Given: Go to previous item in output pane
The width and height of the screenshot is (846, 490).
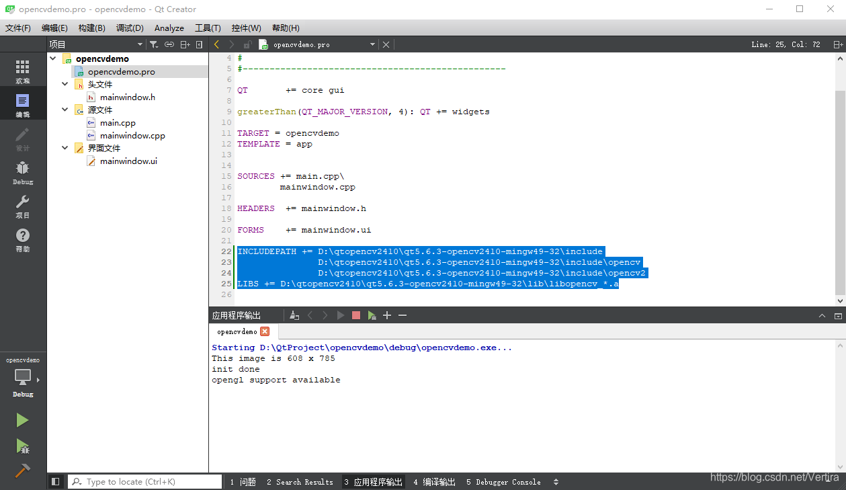Looking at the screenshot, I should coord(310,315).
